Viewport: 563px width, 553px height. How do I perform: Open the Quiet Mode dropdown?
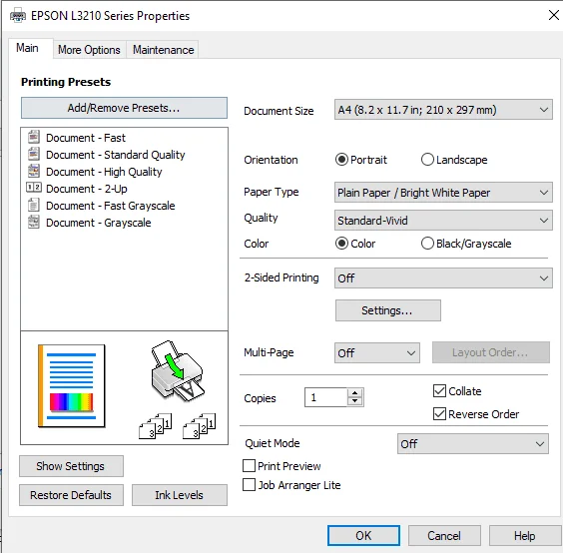point(473,444)
